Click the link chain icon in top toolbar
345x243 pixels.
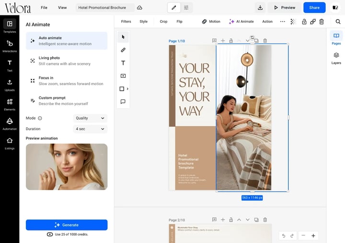pos(312,22)
